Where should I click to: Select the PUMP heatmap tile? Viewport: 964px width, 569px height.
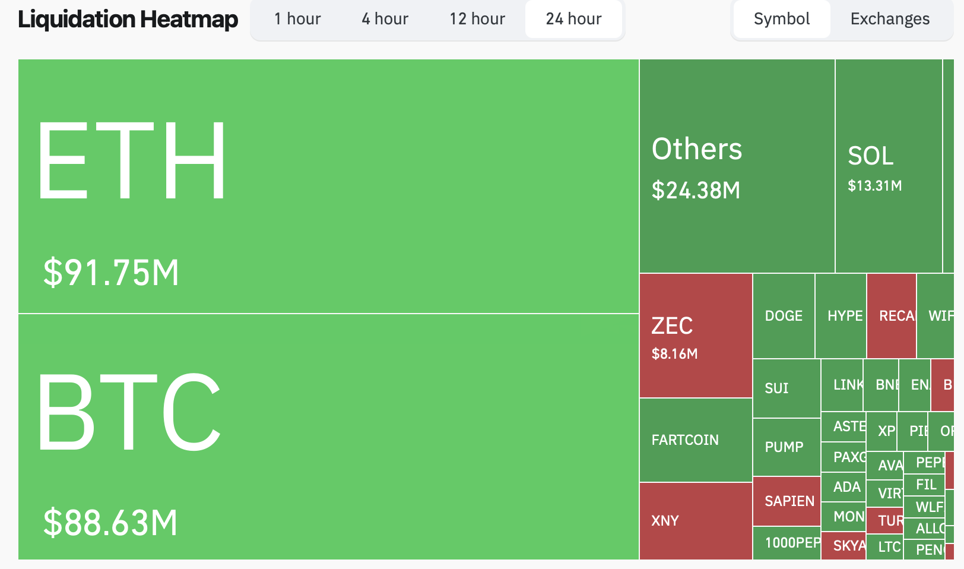pyautogui.click(x=786, y=447)
